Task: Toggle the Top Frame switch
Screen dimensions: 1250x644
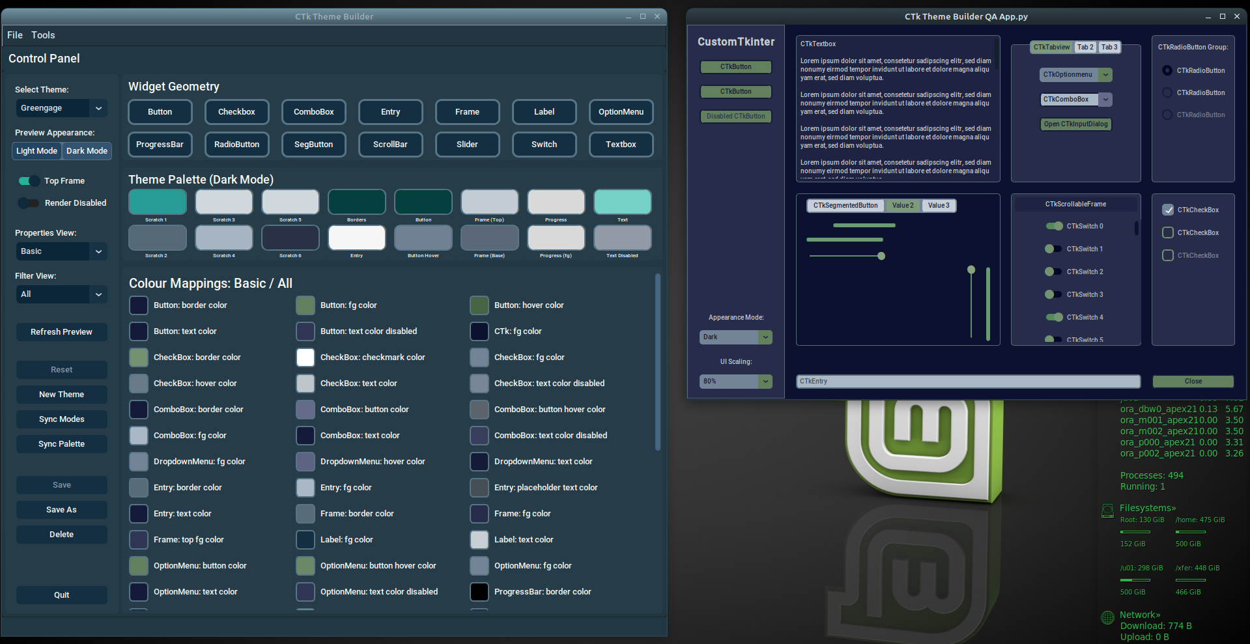Action: click(x=29, y=180)
